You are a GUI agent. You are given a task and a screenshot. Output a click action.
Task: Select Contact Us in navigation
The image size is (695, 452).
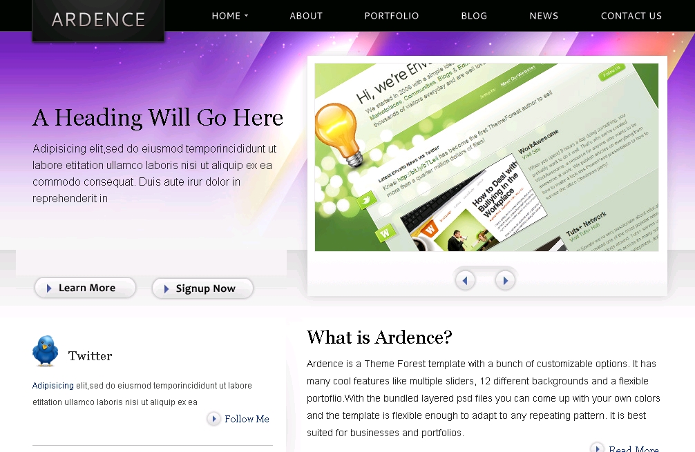[x=631, y=16]
